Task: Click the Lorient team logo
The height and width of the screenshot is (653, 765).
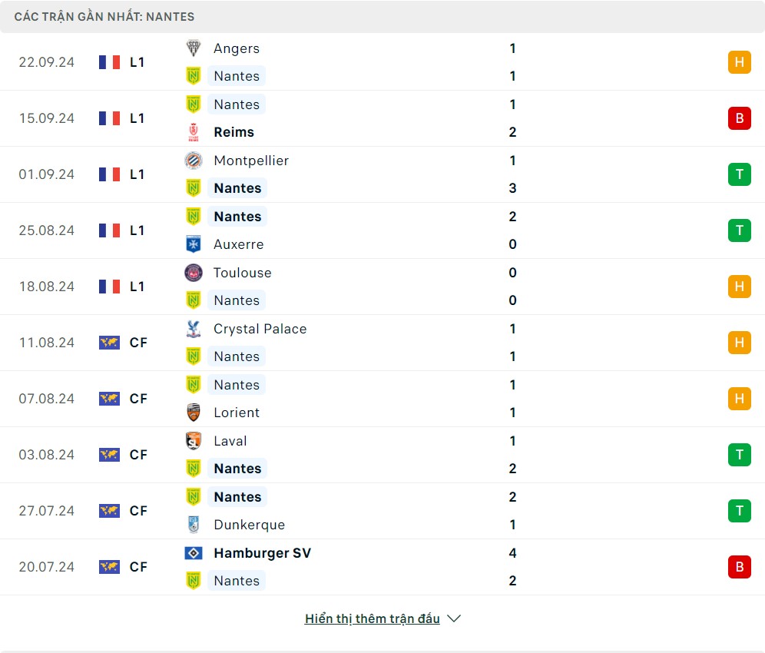Action: [194, 413]
